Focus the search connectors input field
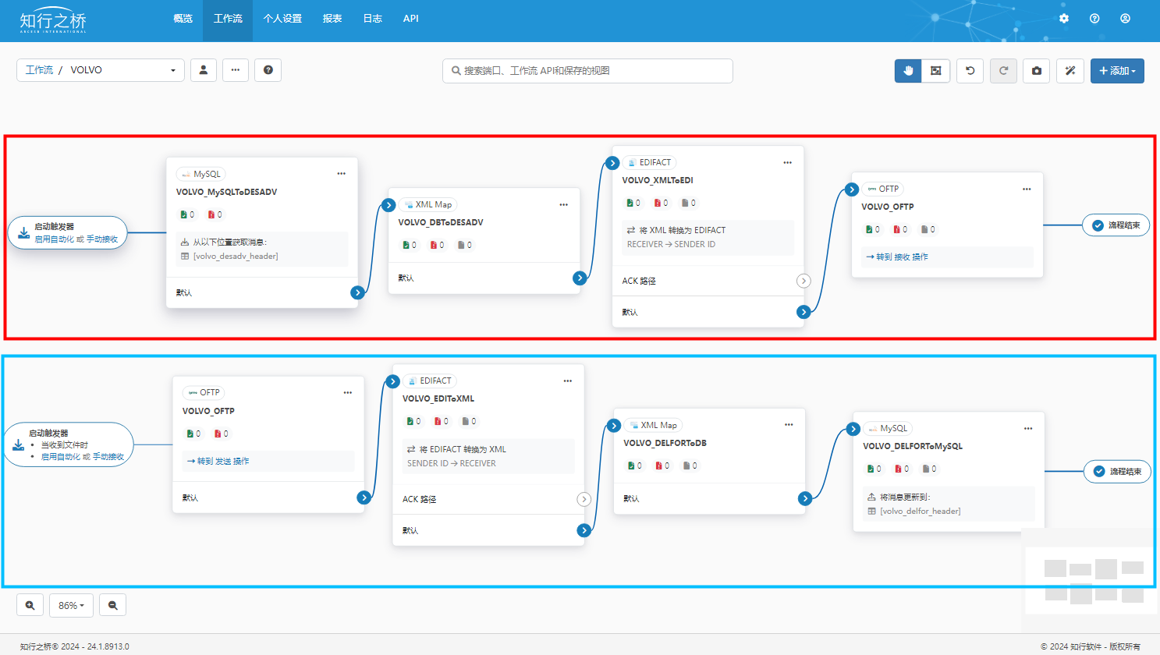Viewport: 1160px width, 655px height. [x=587, y=71]
